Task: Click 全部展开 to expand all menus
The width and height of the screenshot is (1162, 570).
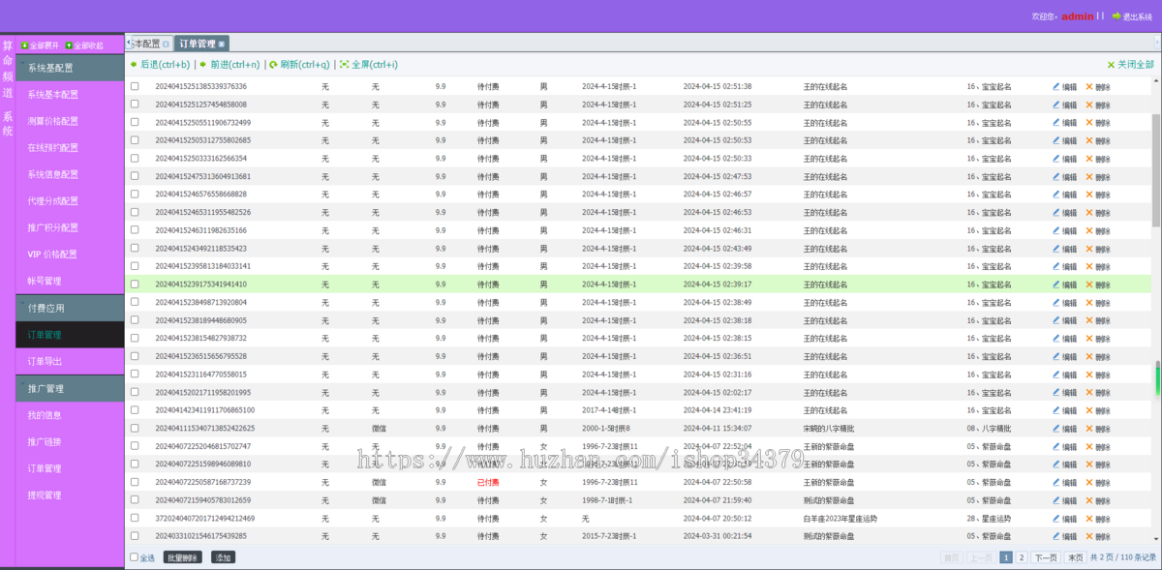Action: (x=40, y=45)
